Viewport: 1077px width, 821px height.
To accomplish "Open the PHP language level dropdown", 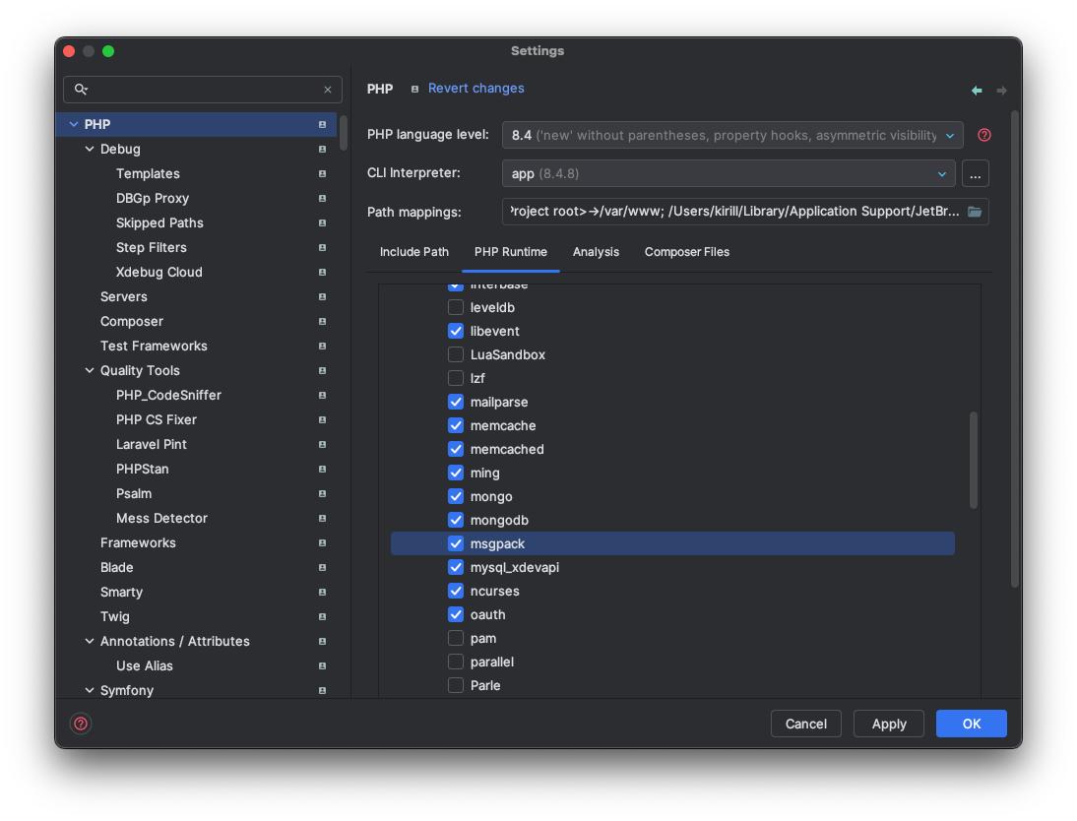I will [732, 135].
